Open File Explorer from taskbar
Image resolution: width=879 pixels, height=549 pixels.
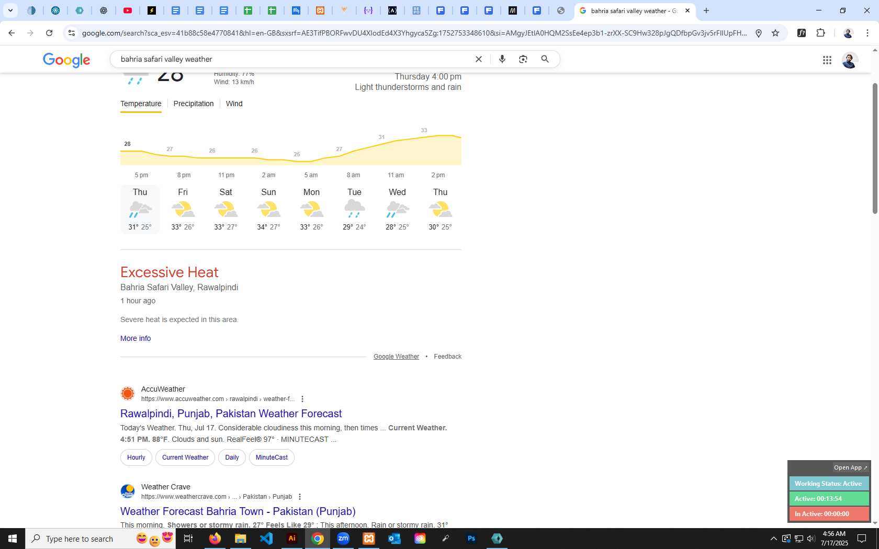coord(241,539)
